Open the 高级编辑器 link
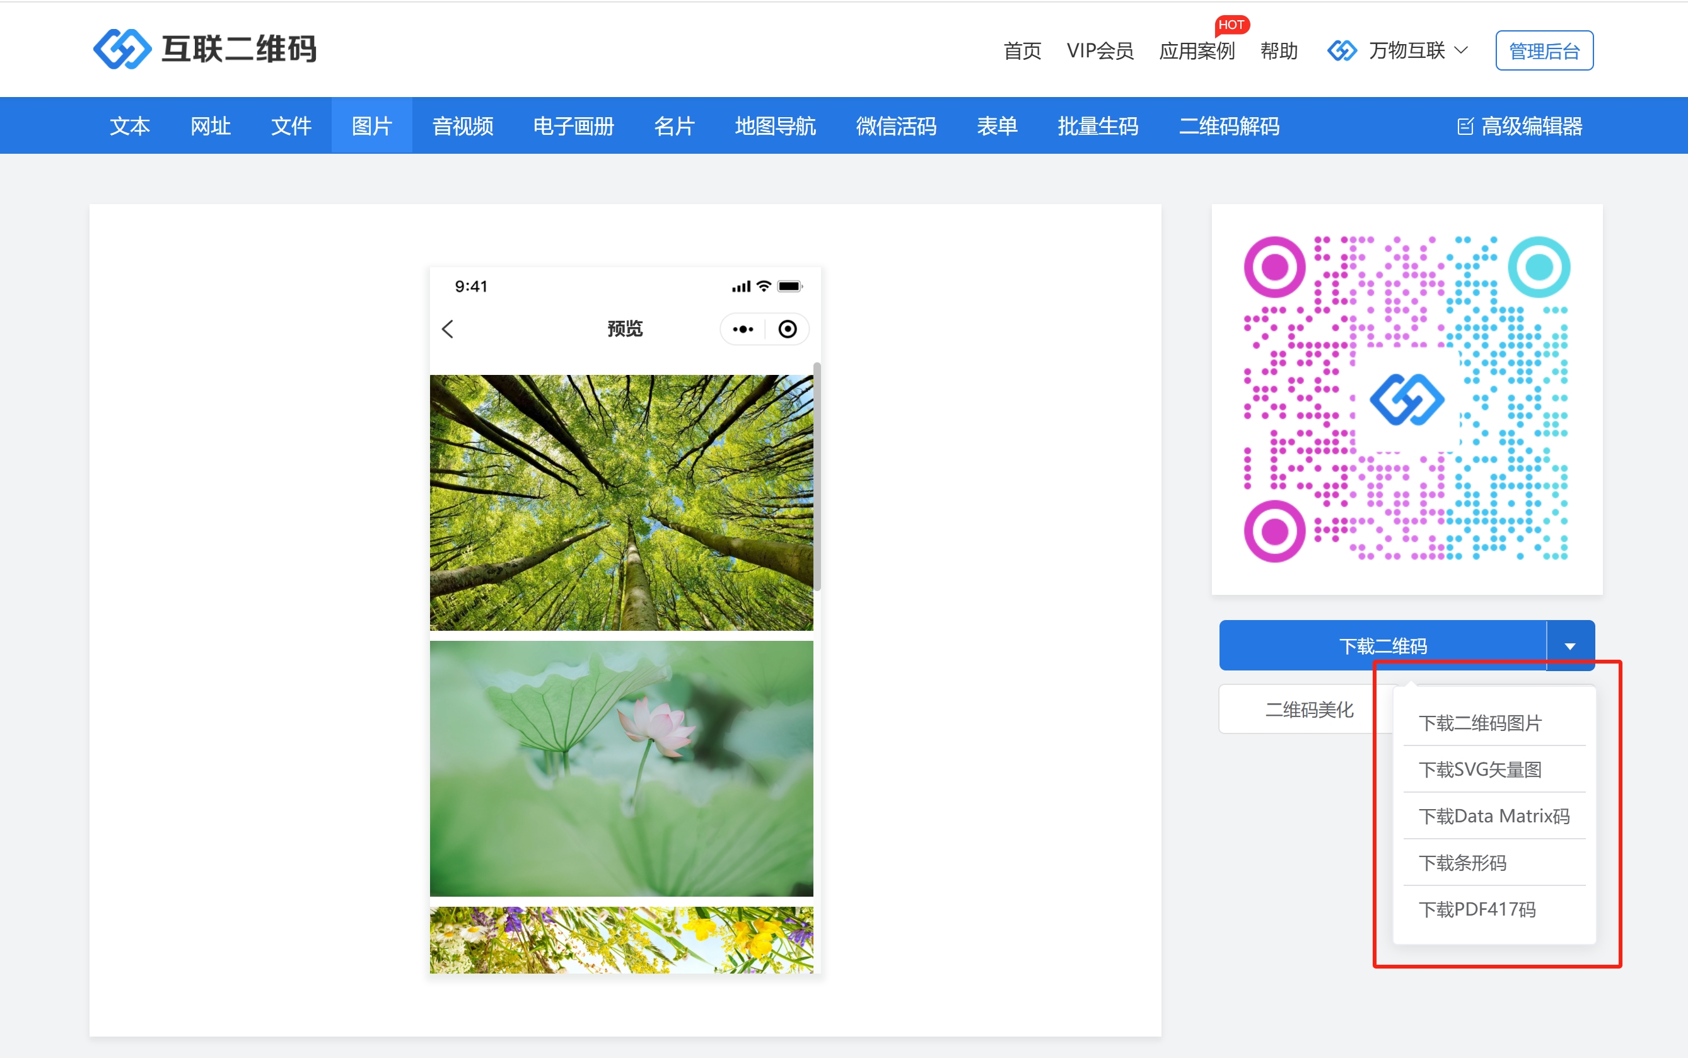The height and width of the screenshot is (1058, 1688). 1520,126
